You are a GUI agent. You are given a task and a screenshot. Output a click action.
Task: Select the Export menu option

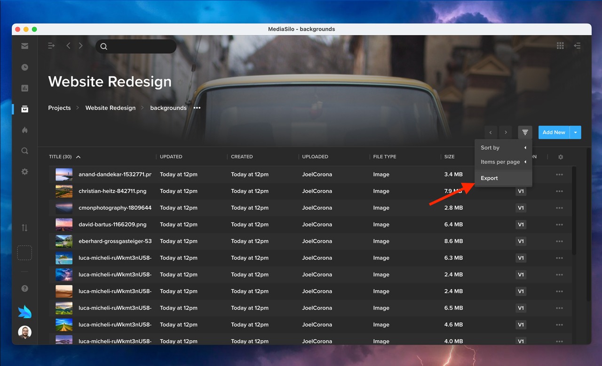[503, 178]
